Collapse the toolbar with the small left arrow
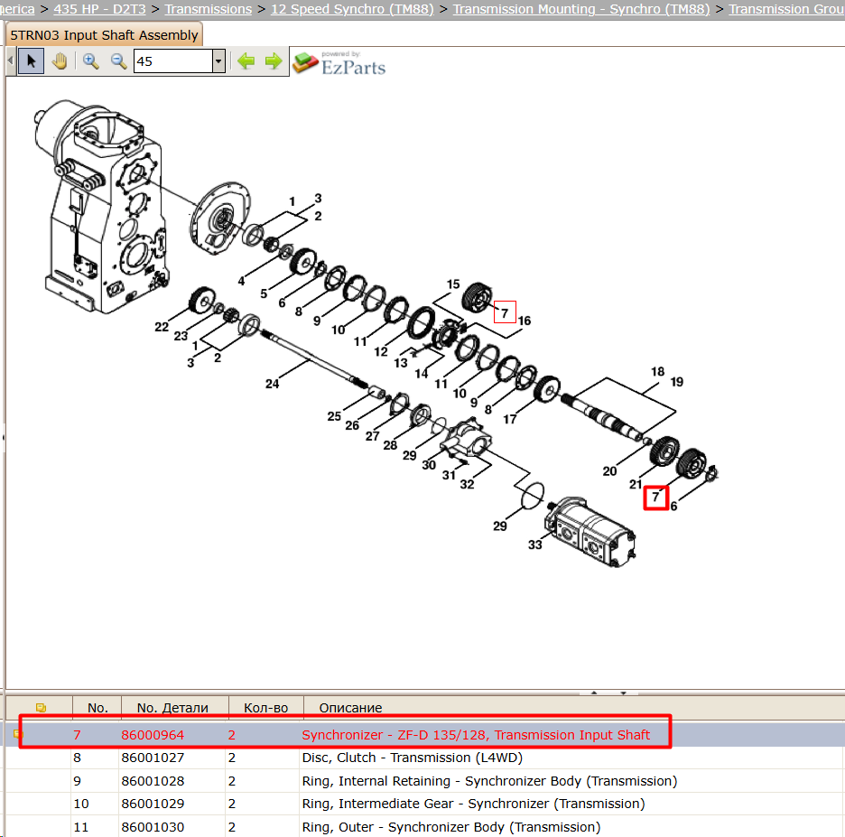The width and height of the screenshot is (845, 837). 10,60
